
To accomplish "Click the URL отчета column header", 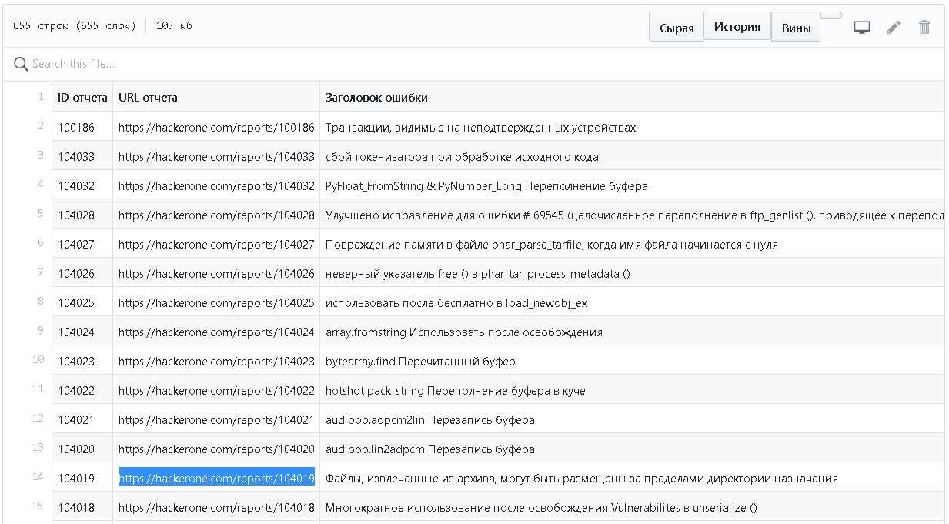I will [x=148, y=98].
